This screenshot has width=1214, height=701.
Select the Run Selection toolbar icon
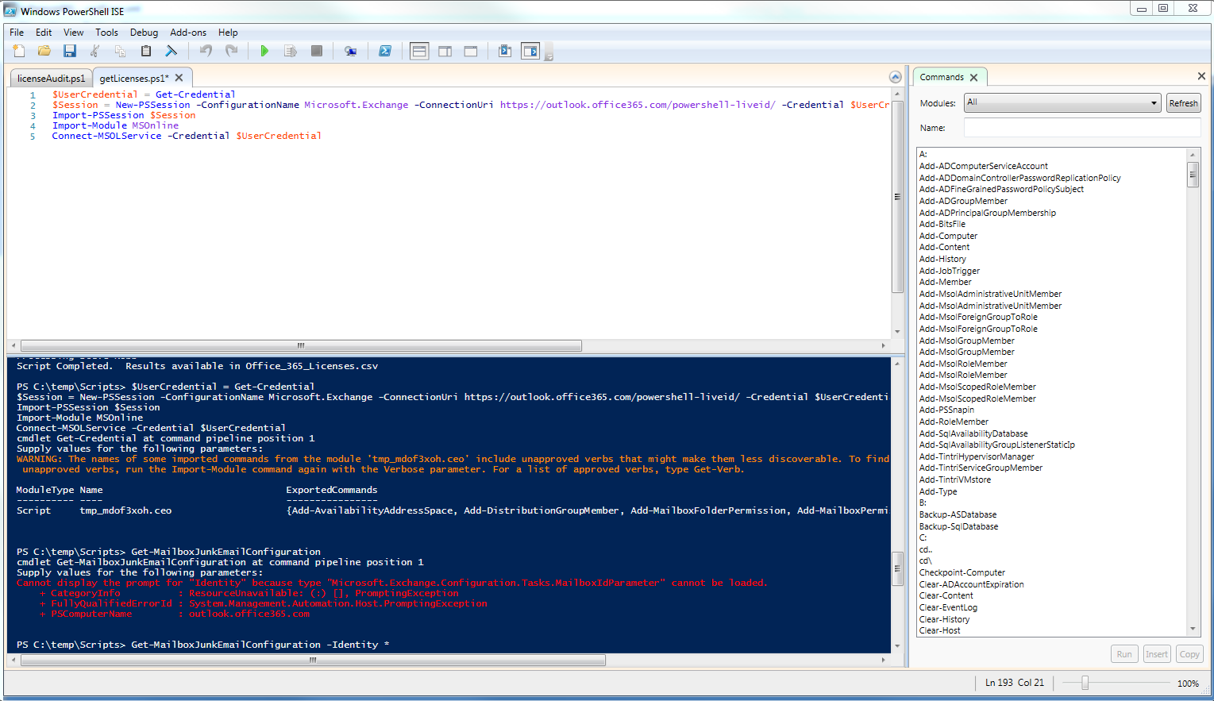tap(290, 50)
